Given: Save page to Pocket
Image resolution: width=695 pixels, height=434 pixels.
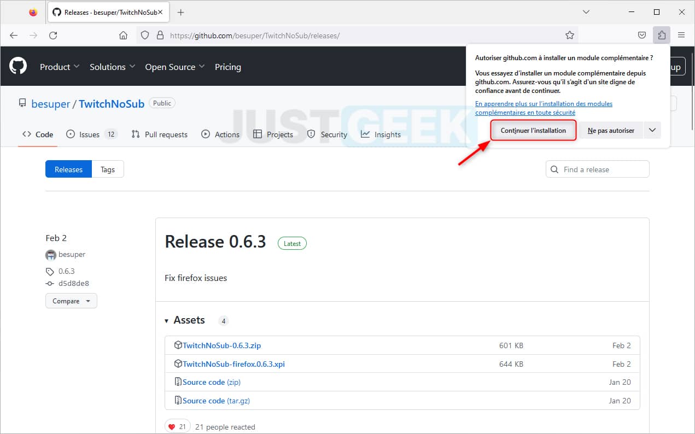Looking at the screenshot, I should tap(643, 36).
